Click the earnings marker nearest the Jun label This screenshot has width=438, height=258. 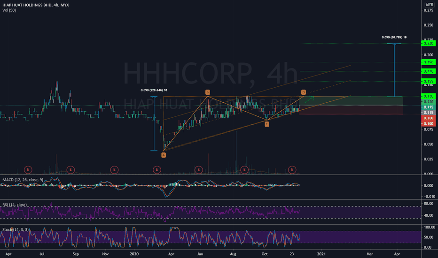(199, 170)
